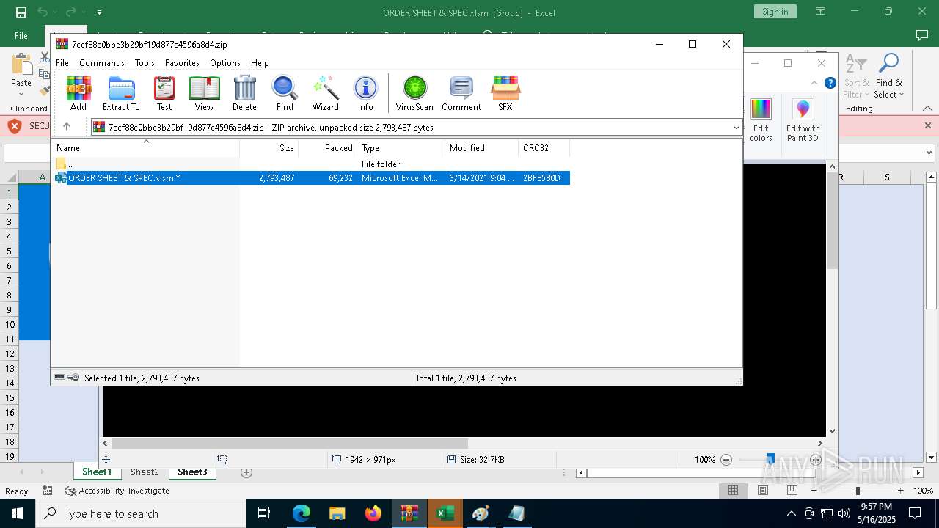Add a new sheet with plus icon
This screenshot has width=939, height=528.
pos(246,472)
